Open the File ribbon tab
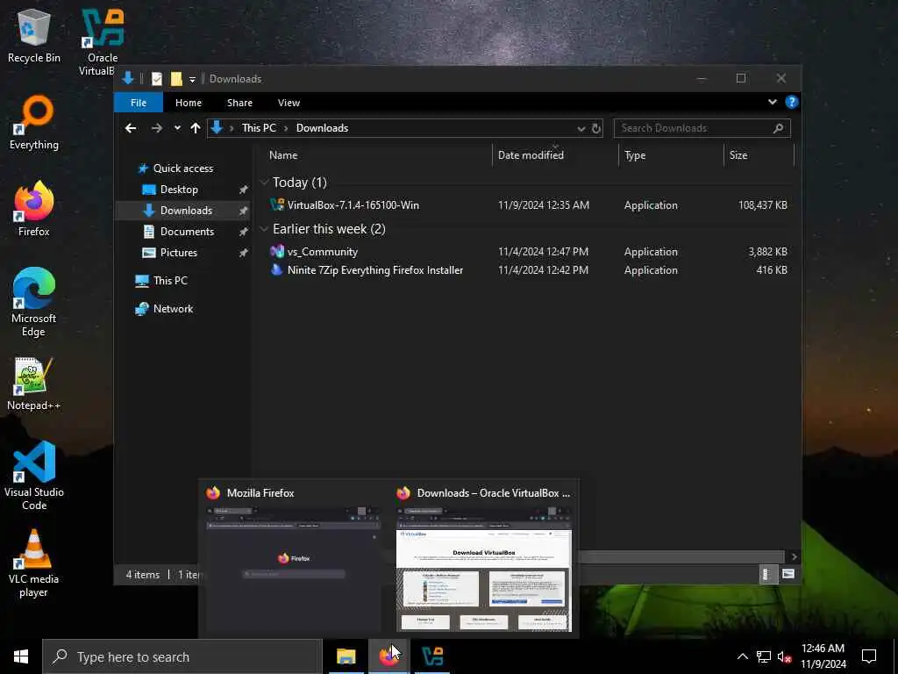898x674 pixels. [139, 103]
